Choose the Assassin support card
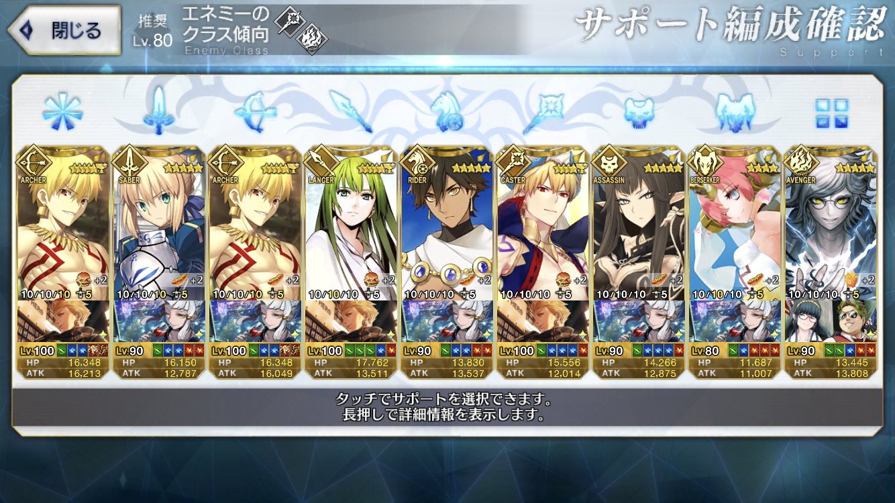Viewport: 895px width, 503px height. pos(639,263)
